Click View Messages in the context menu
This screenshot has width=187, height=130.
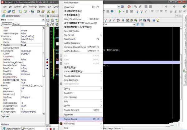[81, 97]
